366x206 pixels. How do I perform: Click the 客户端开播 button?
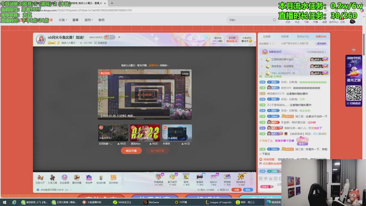[157, 151]
